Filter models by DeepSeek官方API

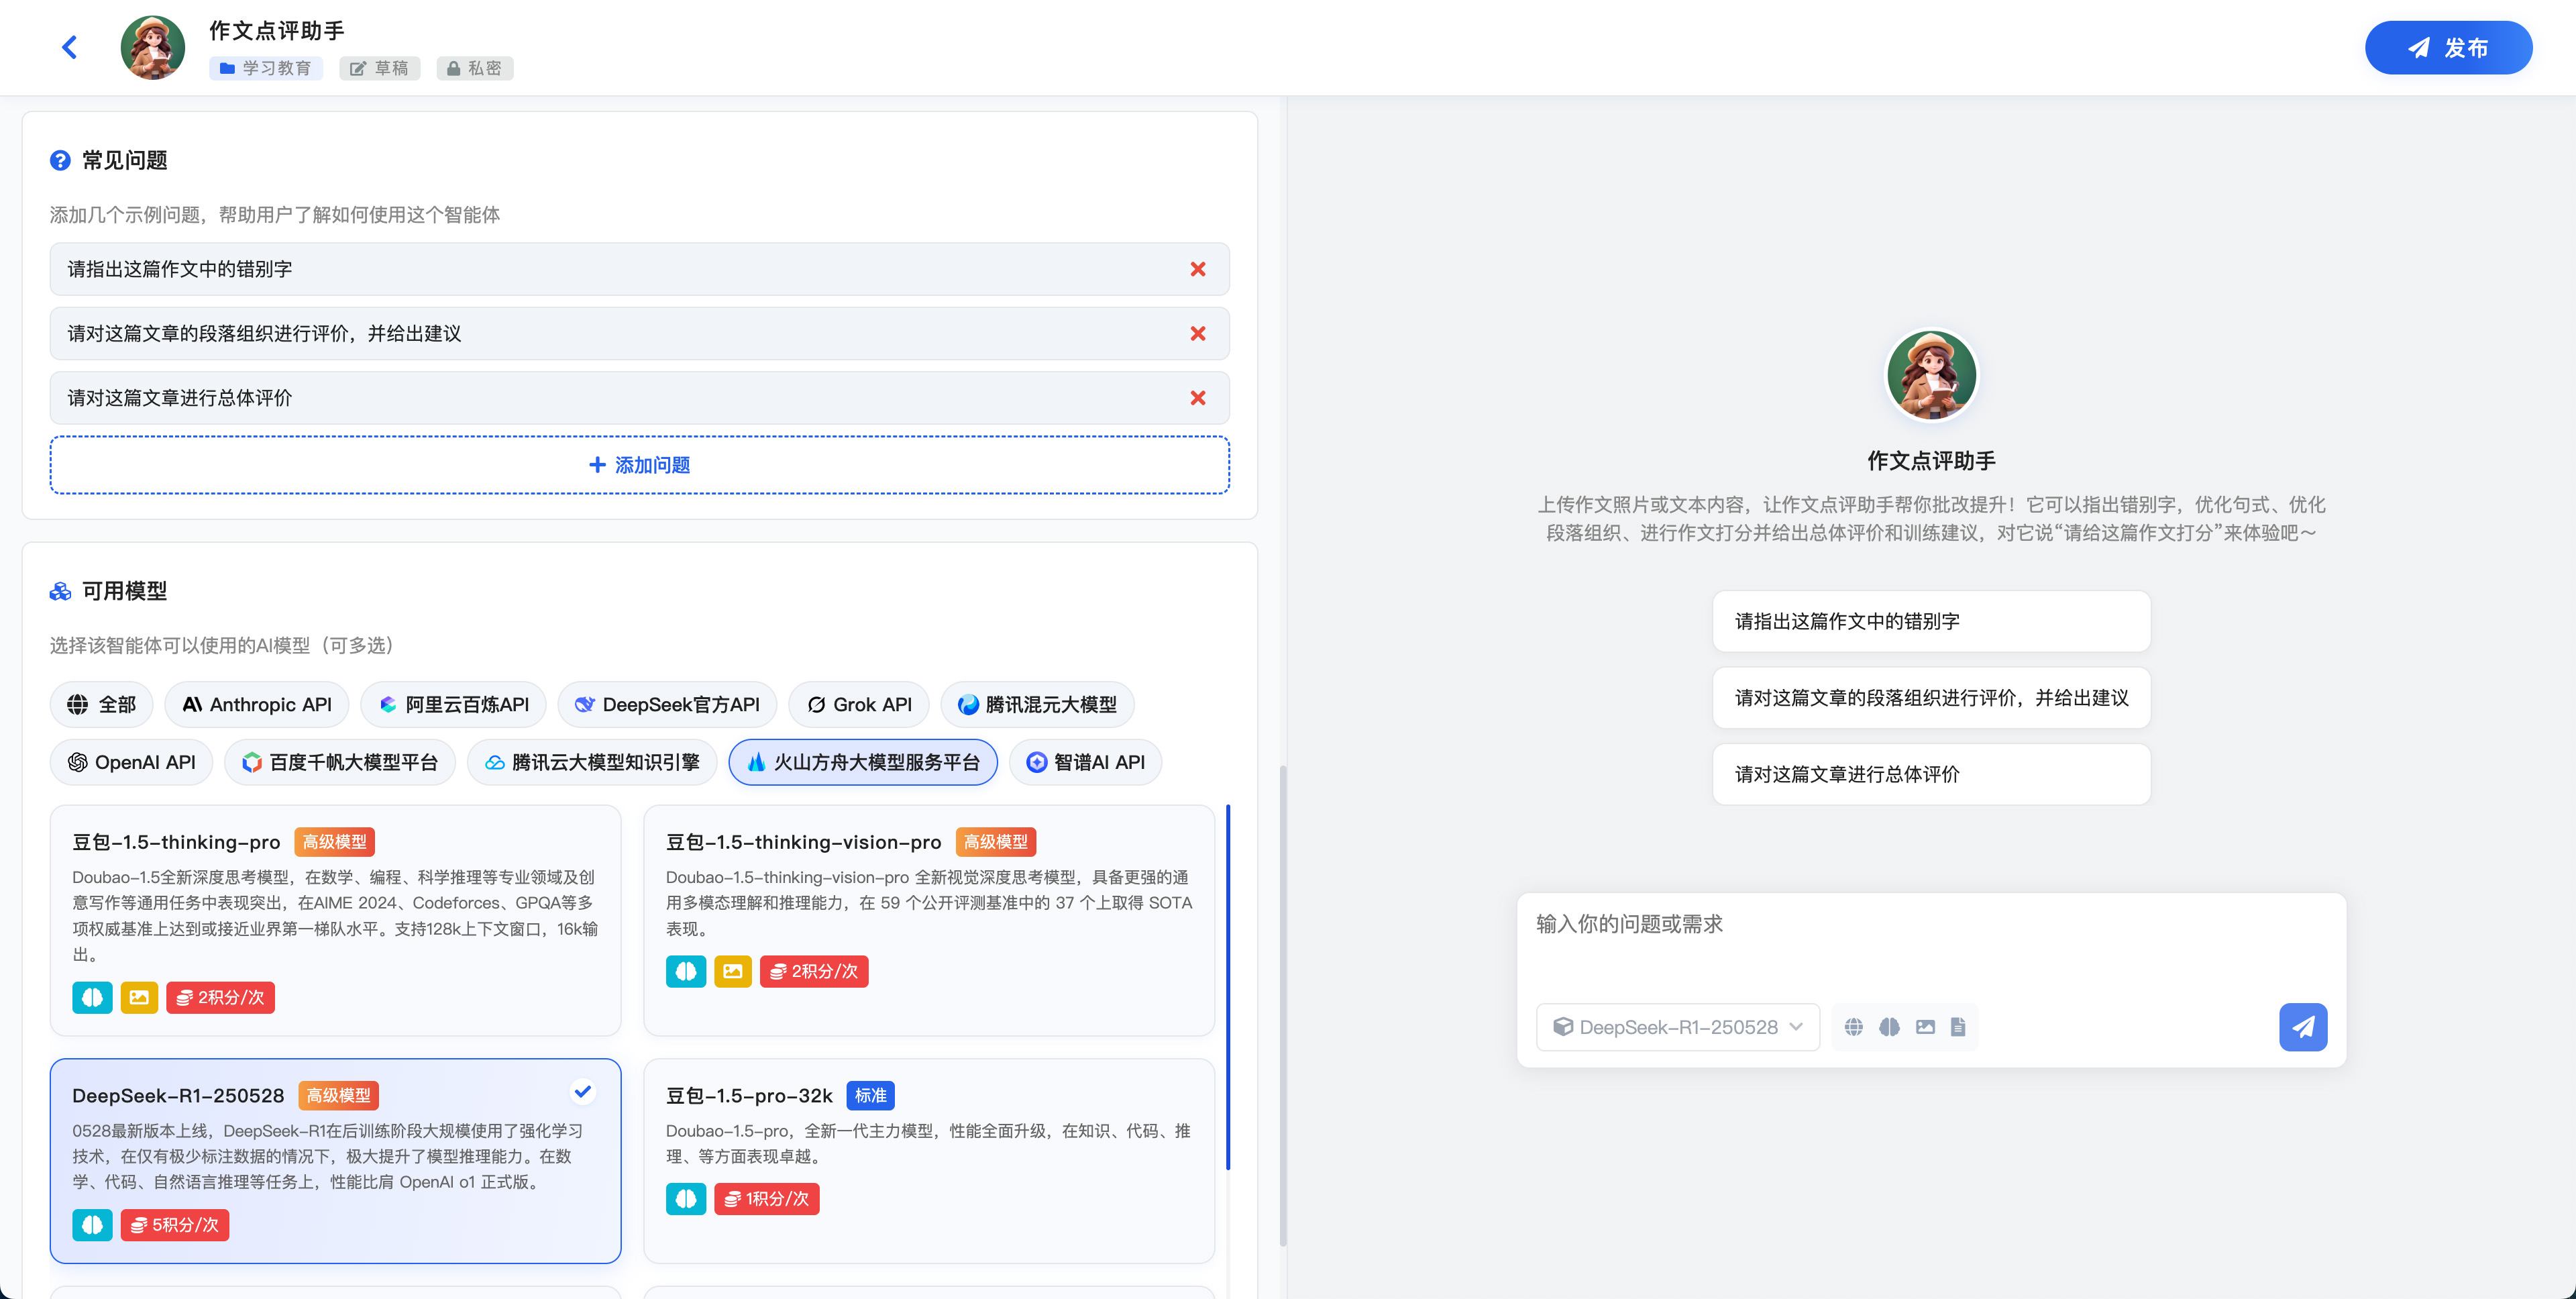(x=667, y=704)
